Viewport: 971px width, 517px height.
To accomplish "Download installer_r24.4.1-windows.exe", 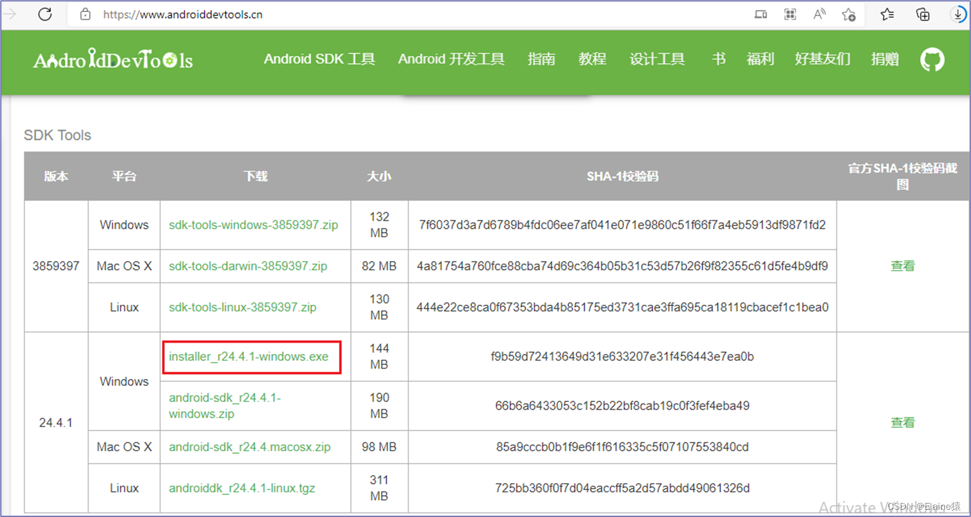I will tap(249, 357).
